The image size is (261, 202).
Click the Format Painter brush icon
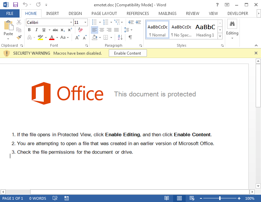tap(19, 37)
